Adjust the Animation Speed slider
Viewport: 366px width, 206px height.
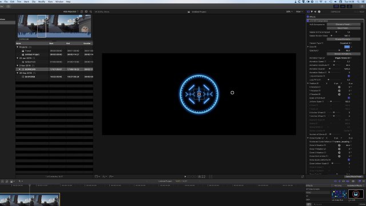point(334,61)
